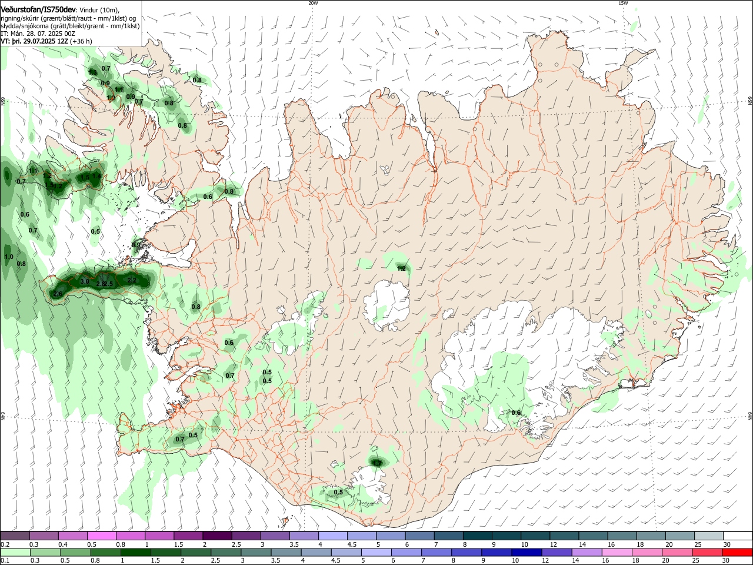Click the 0.1 label on the rain scale
This screenshot has height=565, width=753.
tap(5, 561)
